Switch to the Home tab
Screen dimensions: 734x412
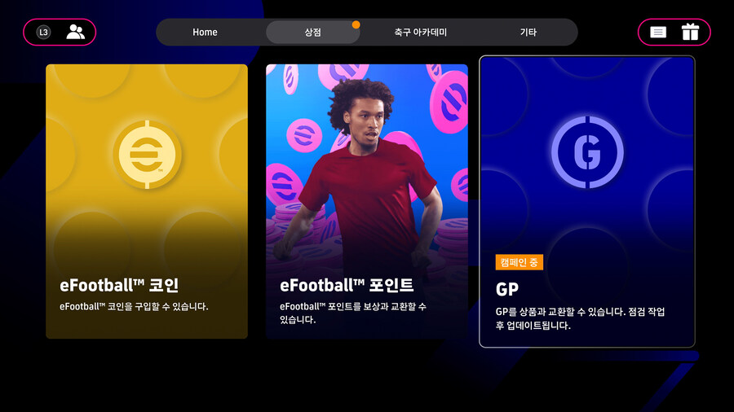coord(205,33)
